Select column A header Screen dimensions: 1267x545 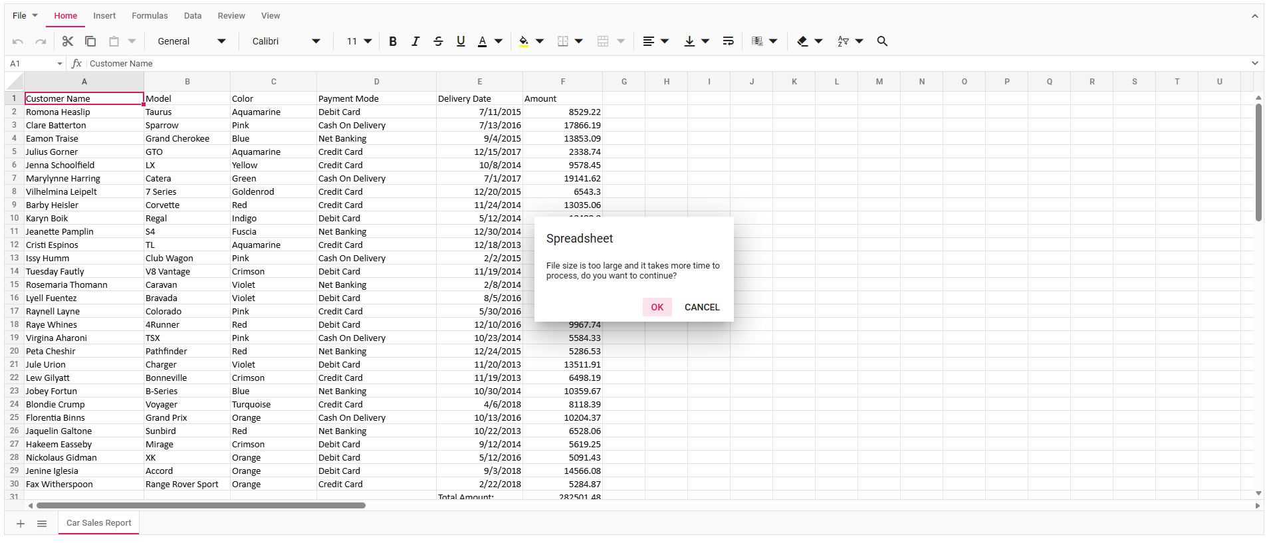(84, 82)
